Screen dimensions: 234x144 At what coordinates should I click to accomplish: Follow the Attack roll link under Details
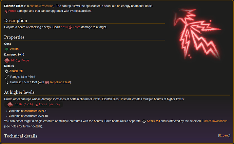click(16, 71)
